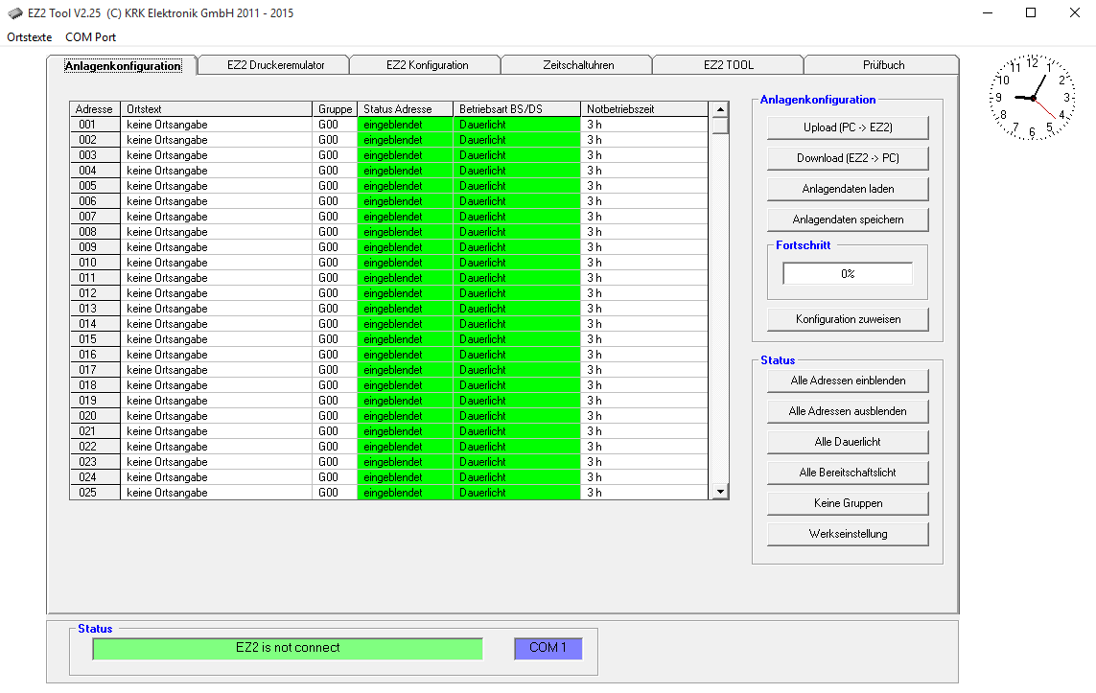The width and height of the screenshot is (1096, 693).
Task: Switch to EZ2 Druckeremulator tab
Action: (x=275, y=65)
